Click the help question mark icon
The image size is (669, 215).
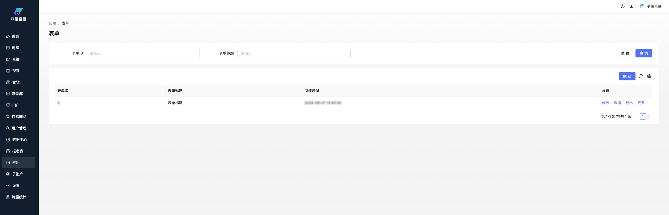coord(622,6)
